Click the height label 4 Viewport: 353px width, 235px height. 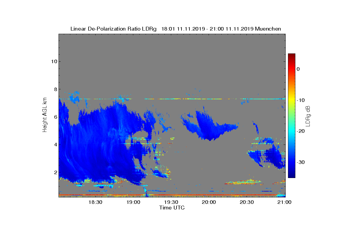(55, 145)
